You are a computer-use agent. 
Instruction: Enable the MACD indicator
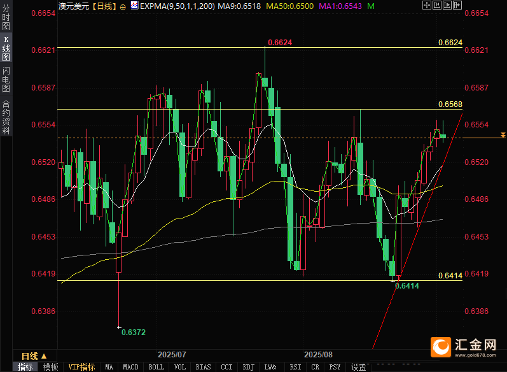click(x=130, y=367)
